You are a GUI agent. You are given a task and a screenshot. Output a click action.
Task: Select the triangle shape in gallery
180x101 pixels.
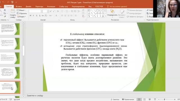[89, 13]
